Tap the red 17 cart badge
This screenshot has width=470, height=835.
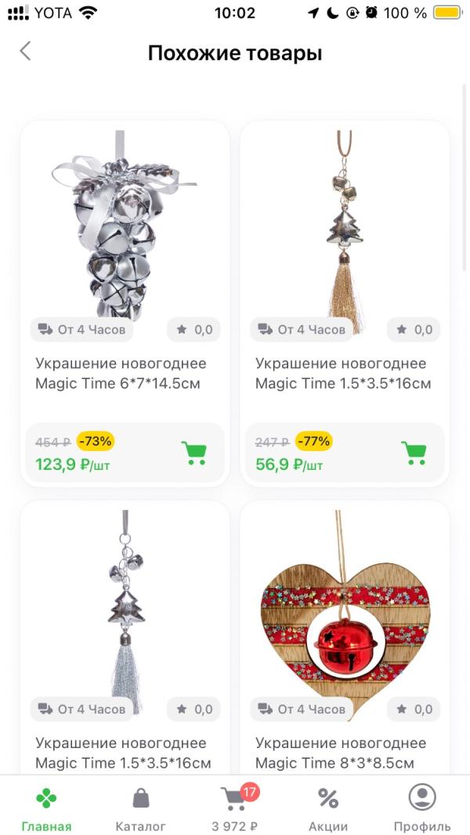[249, 793]
